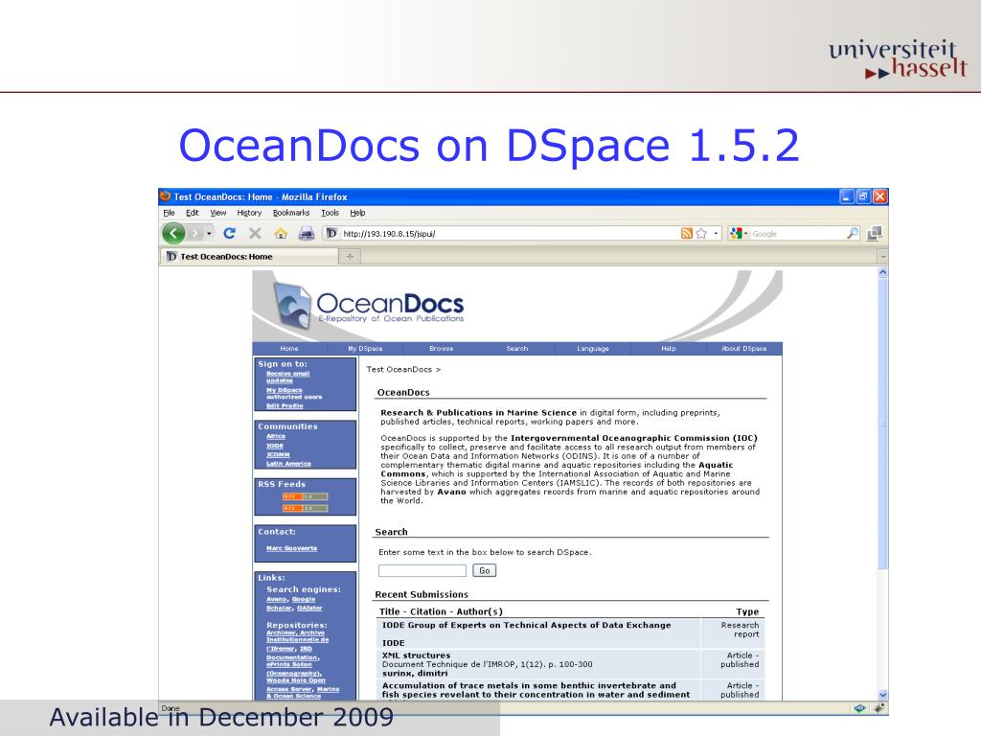This screenshot has width=981, height=736.
Task: Click the status bar gear icon
Action: click(x=879, y=708)
